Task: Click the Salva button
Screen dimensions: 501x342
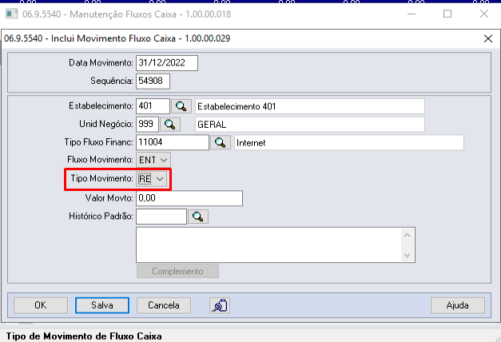Action: pyautogui.click(x=102, y=305)
